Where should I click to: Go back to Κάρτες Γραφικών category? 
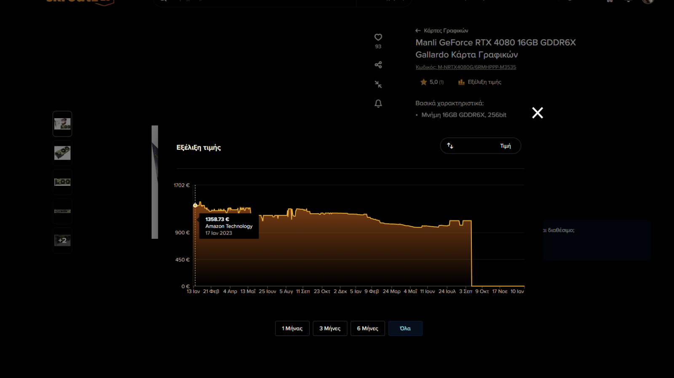pyautogui.click(x=442, y=31)
